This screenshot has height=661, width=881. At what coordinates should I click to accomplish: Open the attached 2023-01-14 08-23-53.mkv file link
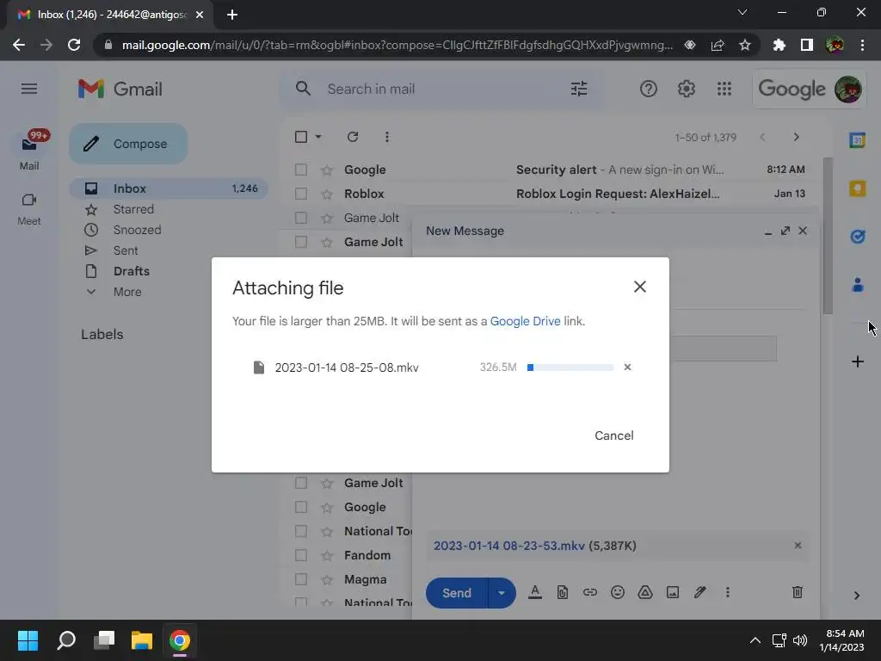pyautogui.click(x=509, y=546)
